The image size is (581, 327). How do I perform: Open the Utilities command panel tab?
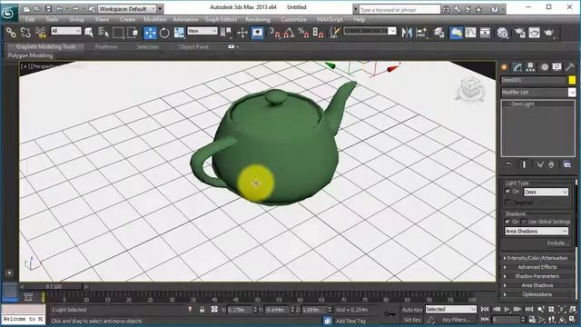[x=570, y=67]
